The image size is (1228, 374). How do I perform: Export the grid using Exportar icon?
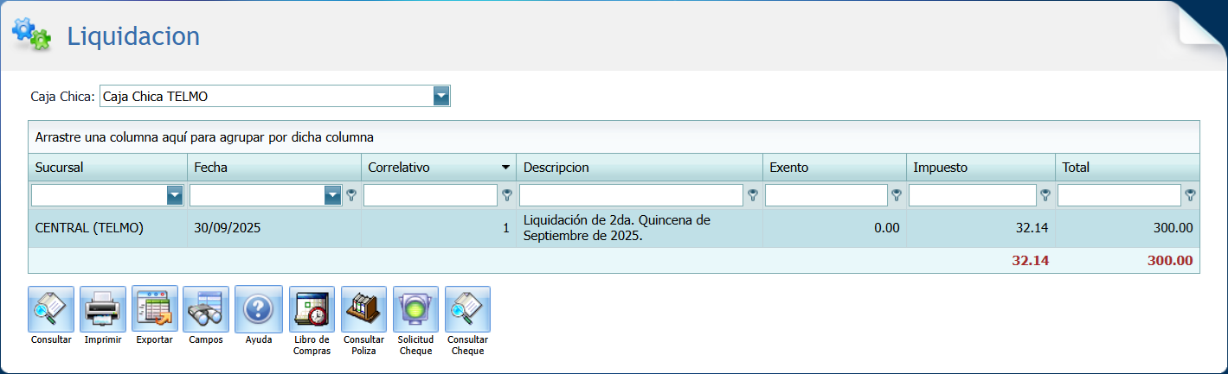pyautogui.click(x=155, y=309)
